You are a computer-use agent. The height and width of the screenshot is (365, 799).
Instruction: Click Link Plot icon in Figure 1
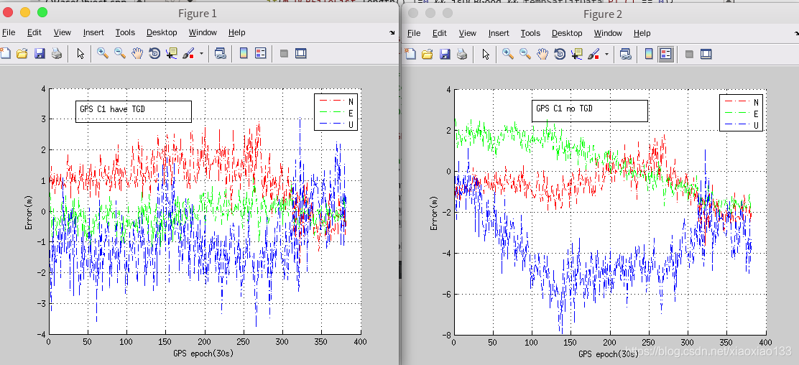(x=220, y=53)
